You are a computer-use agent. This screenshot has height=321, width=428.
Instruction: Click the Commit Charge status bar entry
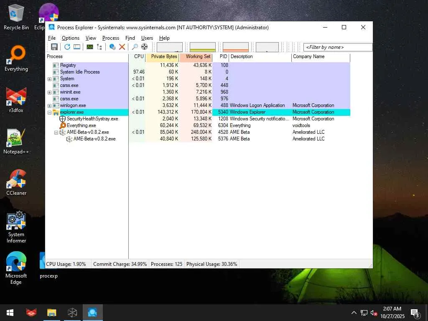click(x=120, y=264)
